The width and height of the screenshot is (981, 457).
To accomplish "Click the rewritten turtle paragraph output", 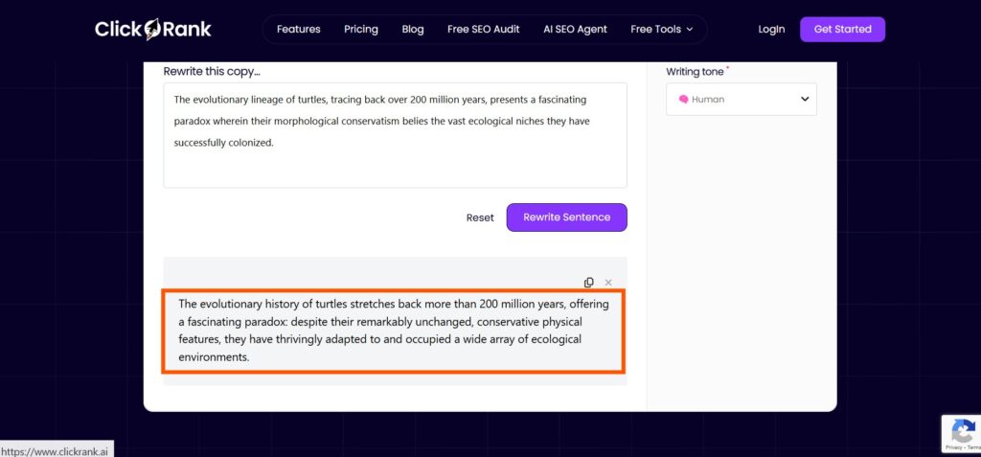I will (394, 331).
